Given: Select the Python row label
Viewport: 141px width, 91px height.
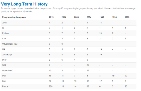Looking at the screenshot, I should [5, 33].
